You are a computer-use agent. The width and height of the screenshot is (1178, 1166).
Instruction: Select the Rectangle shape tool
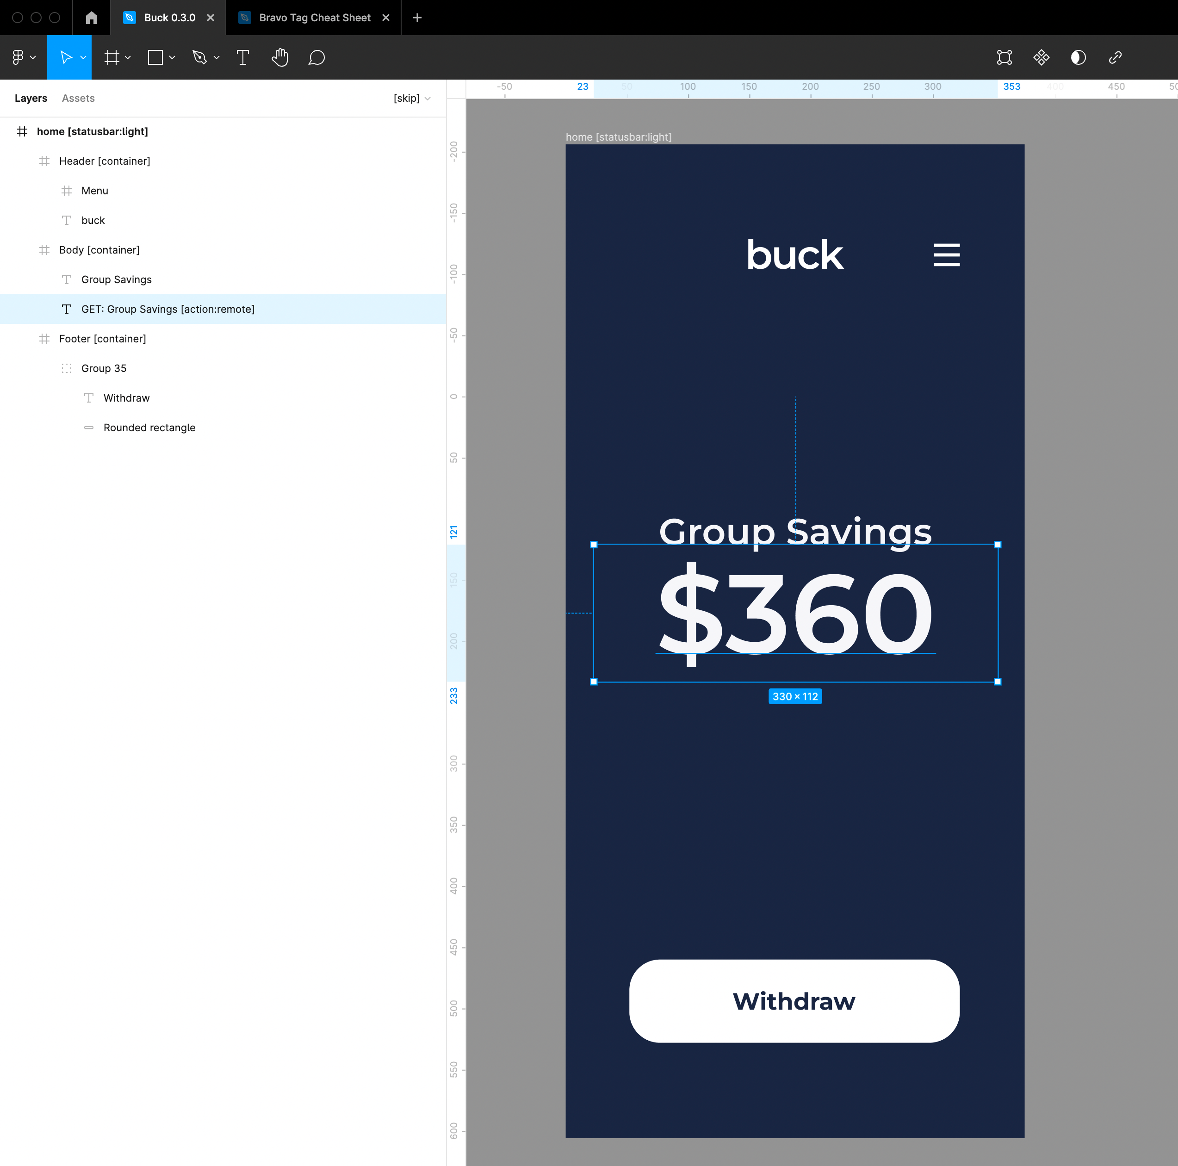tap(155, 57)
